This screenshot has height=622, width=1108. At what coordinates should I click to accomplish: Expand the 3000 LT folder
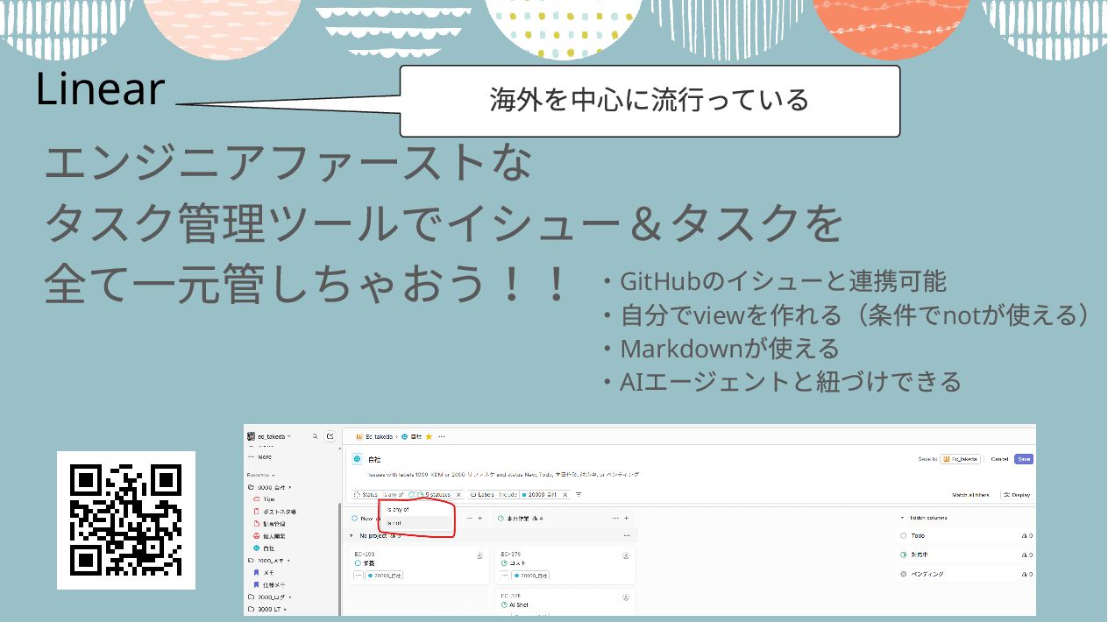click(x=267, y=609)
